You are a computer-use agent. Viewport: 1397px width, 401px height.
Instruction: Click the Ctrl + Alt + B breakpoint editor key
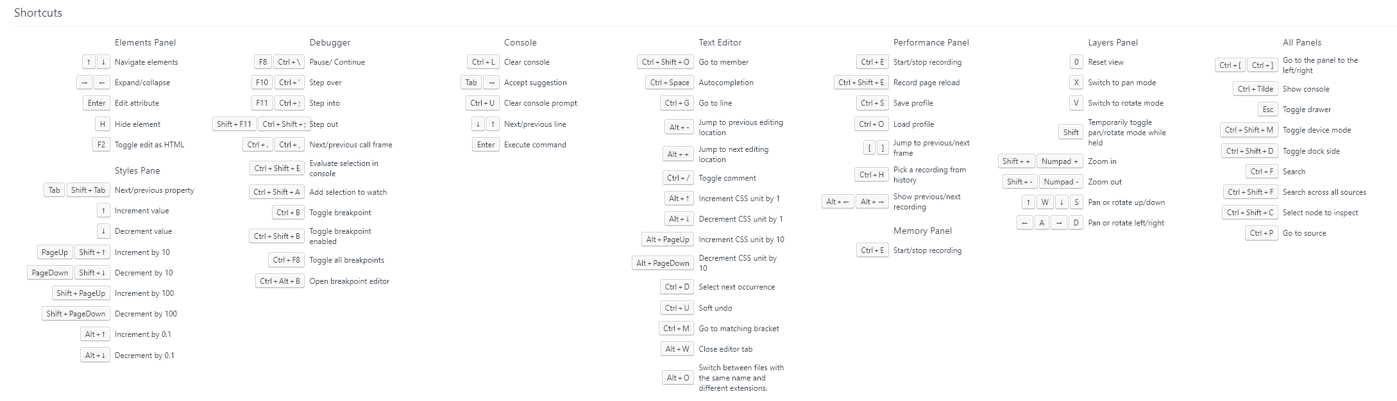click(280, 281)
